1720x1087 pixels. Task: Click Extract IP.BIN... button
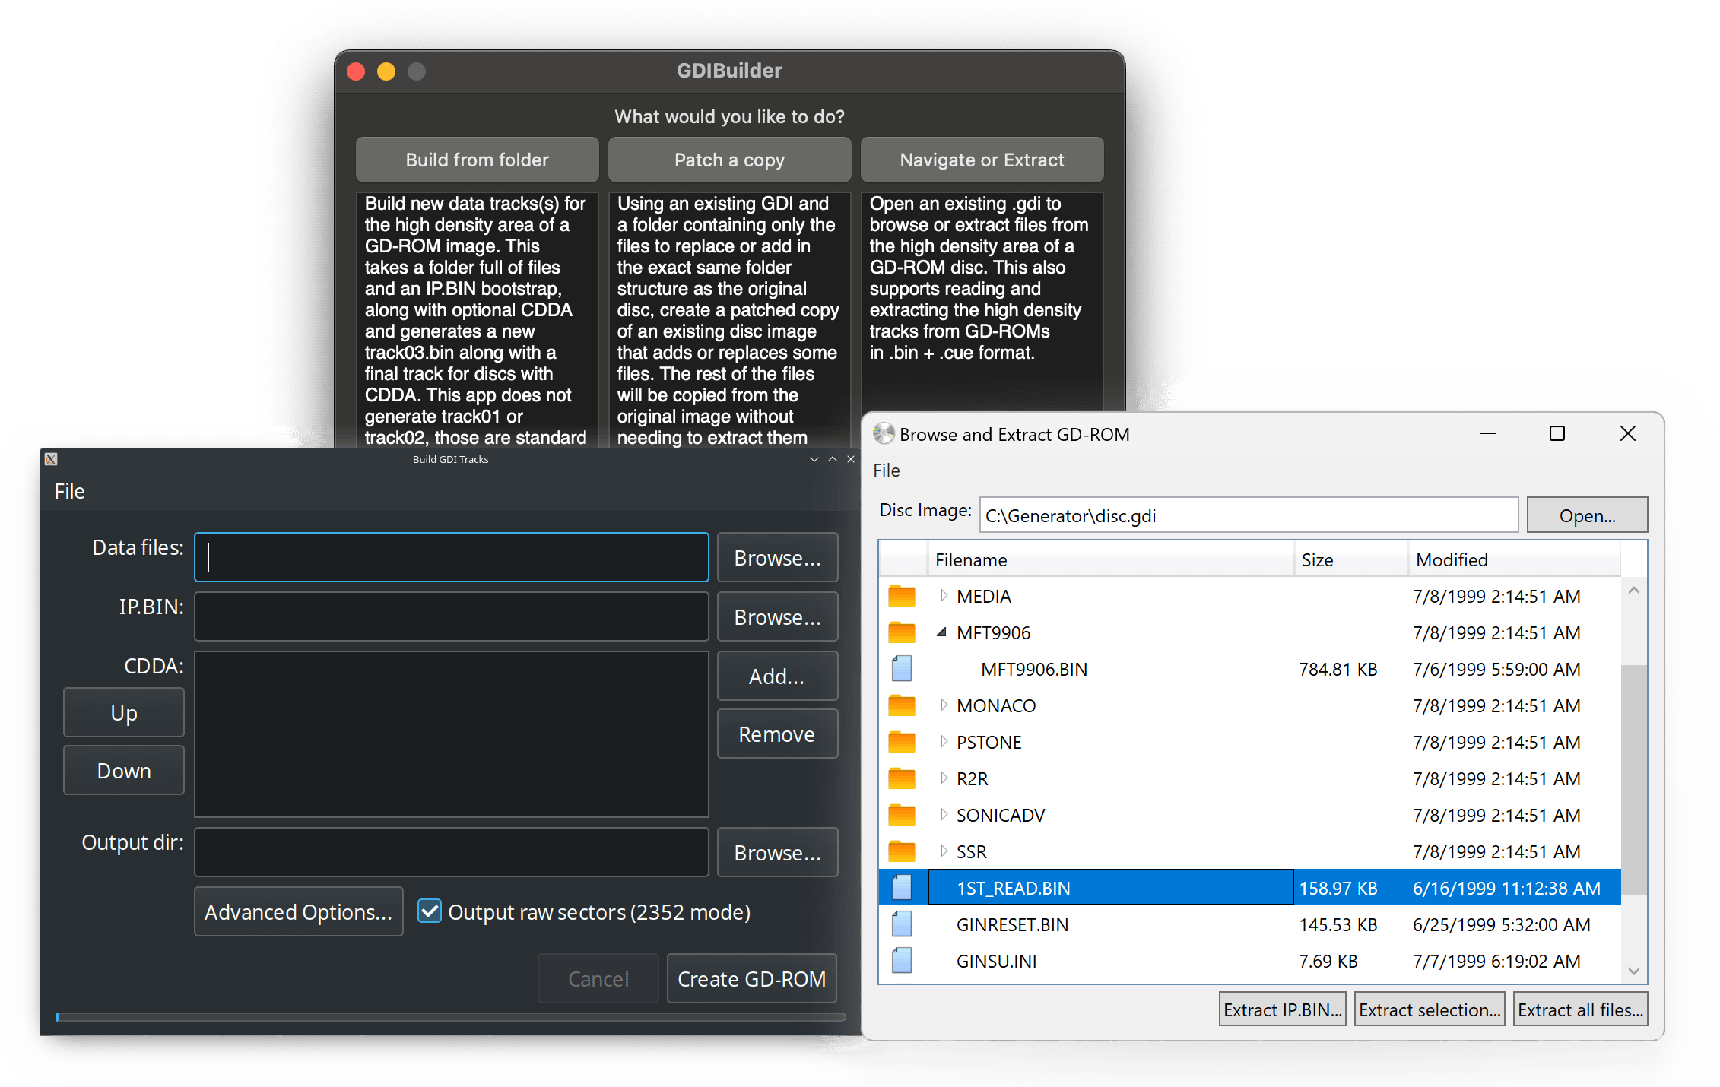(1283, 1009)
